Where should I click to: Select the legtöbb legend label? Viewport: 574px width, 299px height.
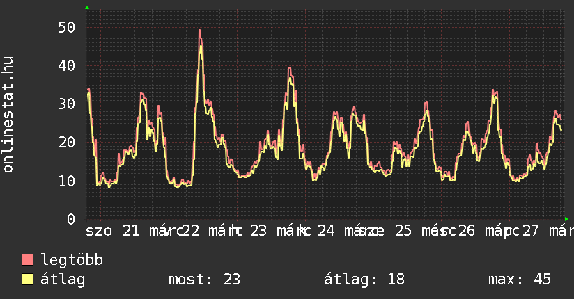pyautogui.click(x=72, y=260)
